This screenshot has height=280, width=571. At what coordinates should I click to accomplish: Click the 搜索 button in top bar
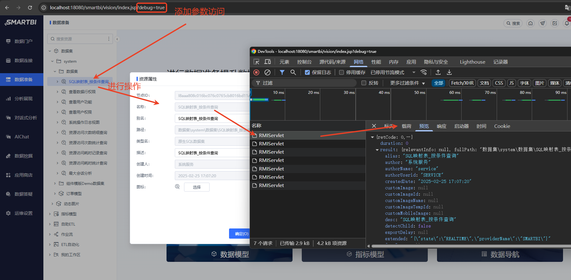[x=513, y=23]
